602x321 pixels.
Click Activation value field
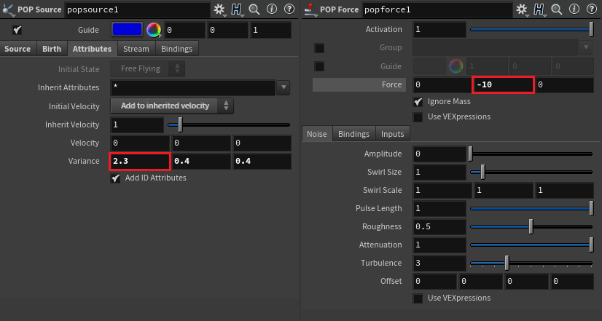click(439, 29)
